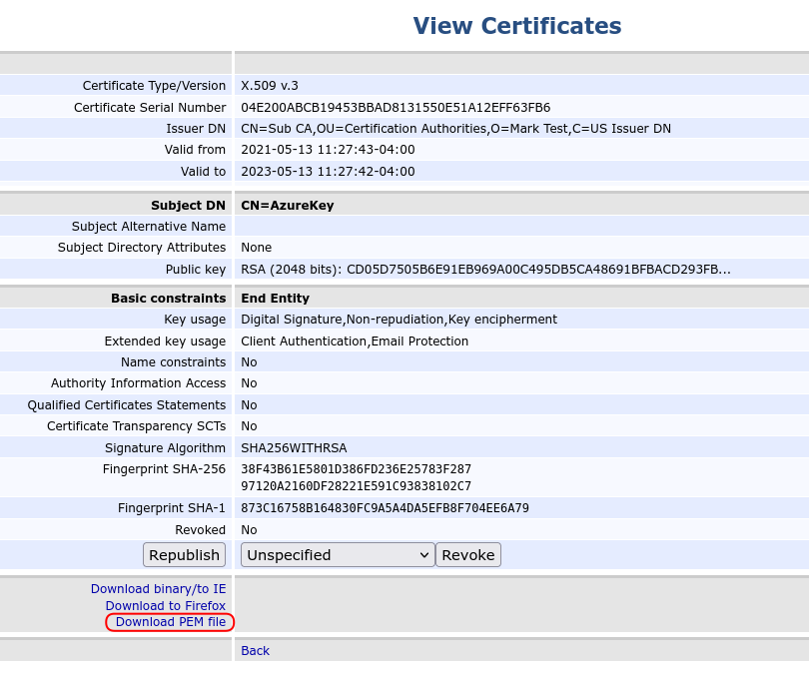Select the certificate serial number value
Screen dimensions: 809x679
(396, 108)
